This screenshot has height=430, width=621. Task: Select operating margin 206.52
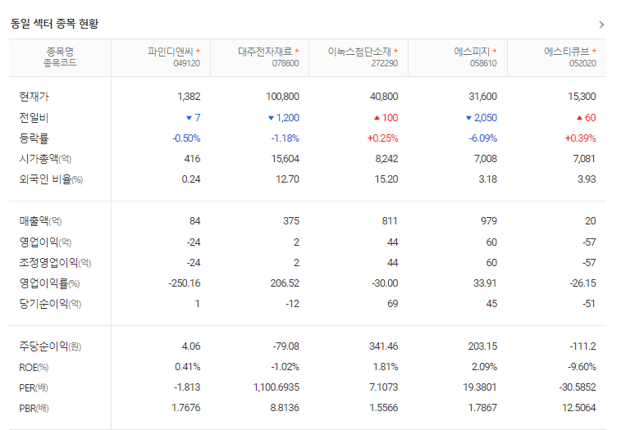point(285,283)
